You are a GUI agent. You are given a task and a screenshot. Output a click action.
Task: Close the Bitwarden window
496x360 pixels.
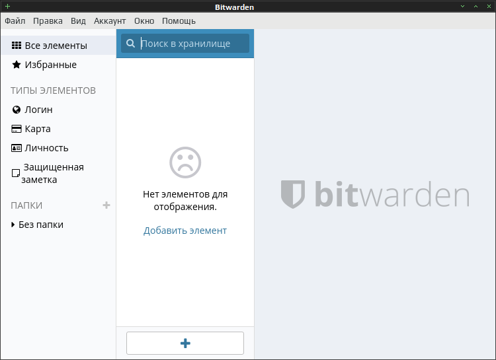(489, 7)
